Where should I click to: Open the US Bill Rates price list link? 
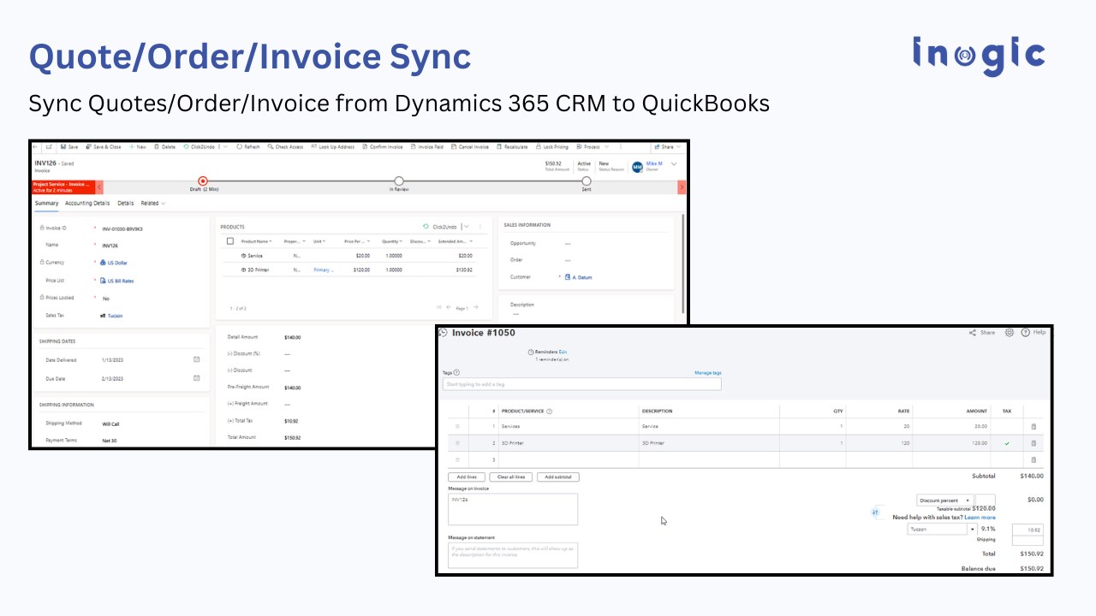click(120, 281)
